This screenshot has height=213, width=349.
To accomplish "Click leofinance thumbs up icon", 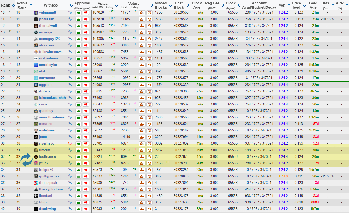I will click(x=78, y=157).
